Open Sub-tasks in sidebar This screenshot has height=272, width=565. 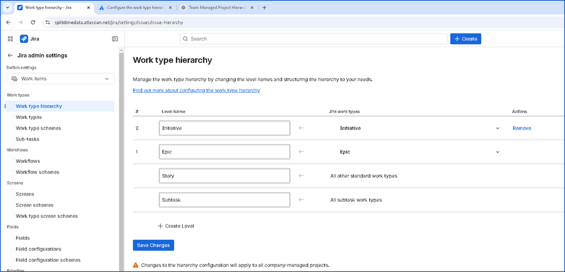click(27, 139)
